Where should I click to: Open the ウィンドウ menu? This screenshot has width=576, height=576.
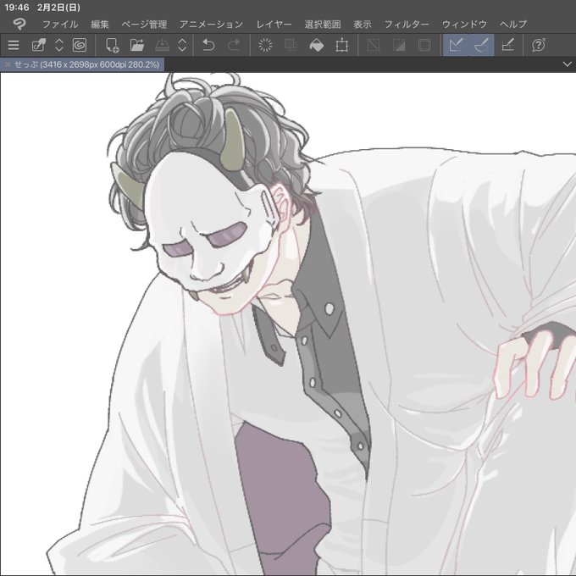(x=464, y=25)
